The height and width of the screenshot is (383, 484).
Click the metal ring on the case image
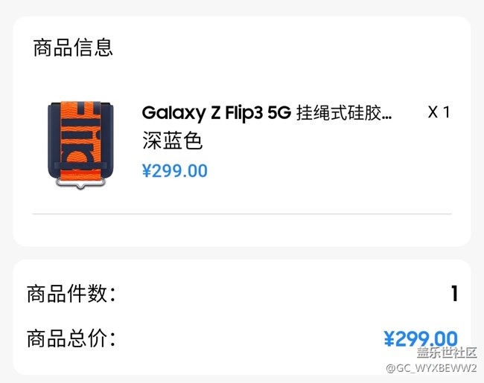tap(76, 181)
